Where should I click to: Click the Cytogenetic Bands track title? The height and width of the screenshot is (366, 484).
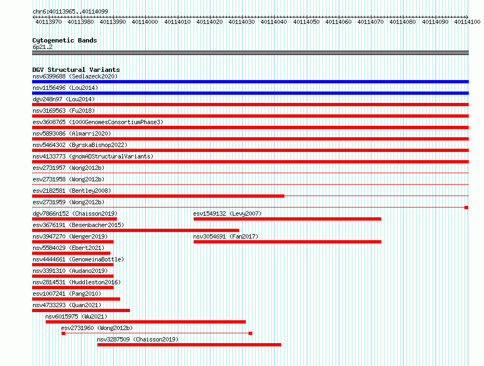click(x=65, y=40)
